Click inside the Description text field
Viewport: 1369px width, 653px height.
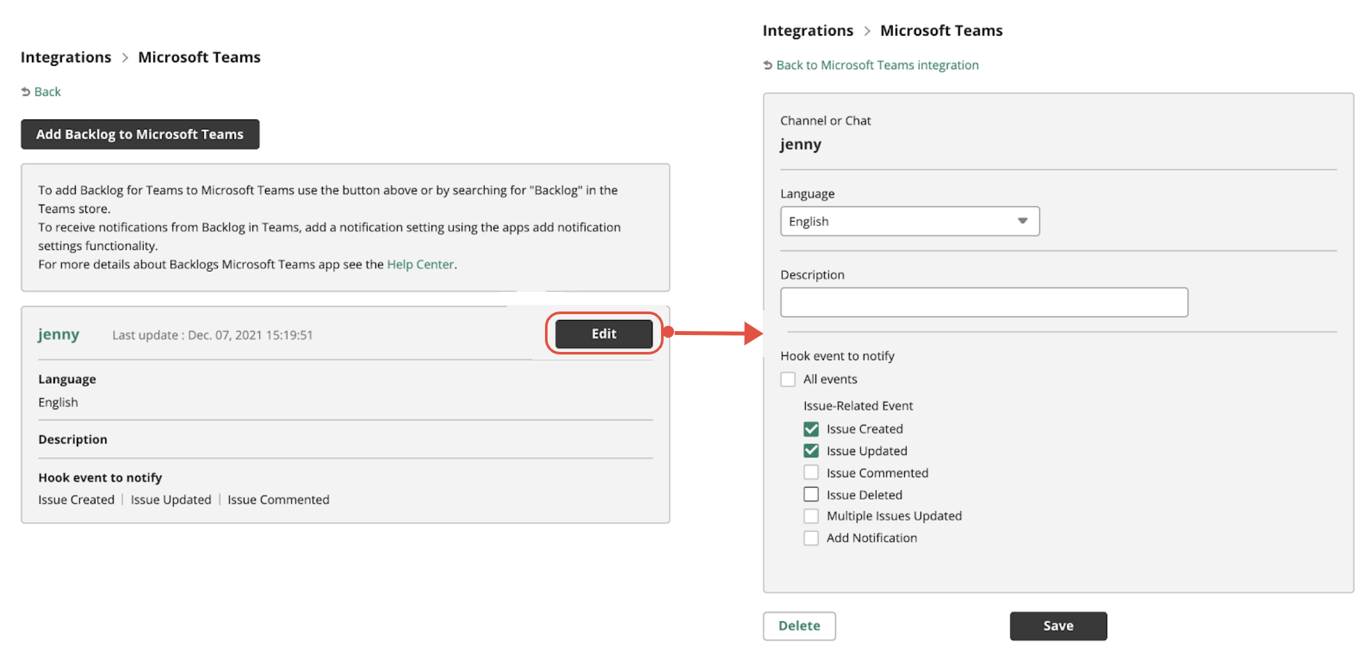(x=984, y=302)
